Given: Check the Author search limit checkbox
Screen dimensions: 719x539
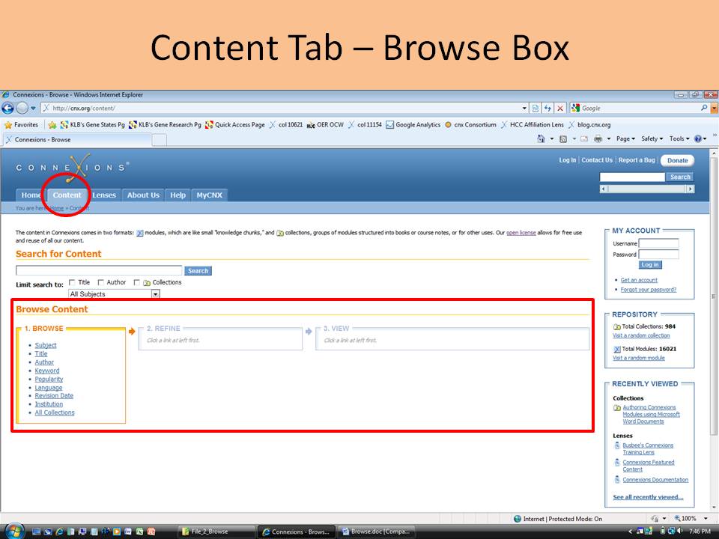Looking at the screenshot, I should 101,282.
